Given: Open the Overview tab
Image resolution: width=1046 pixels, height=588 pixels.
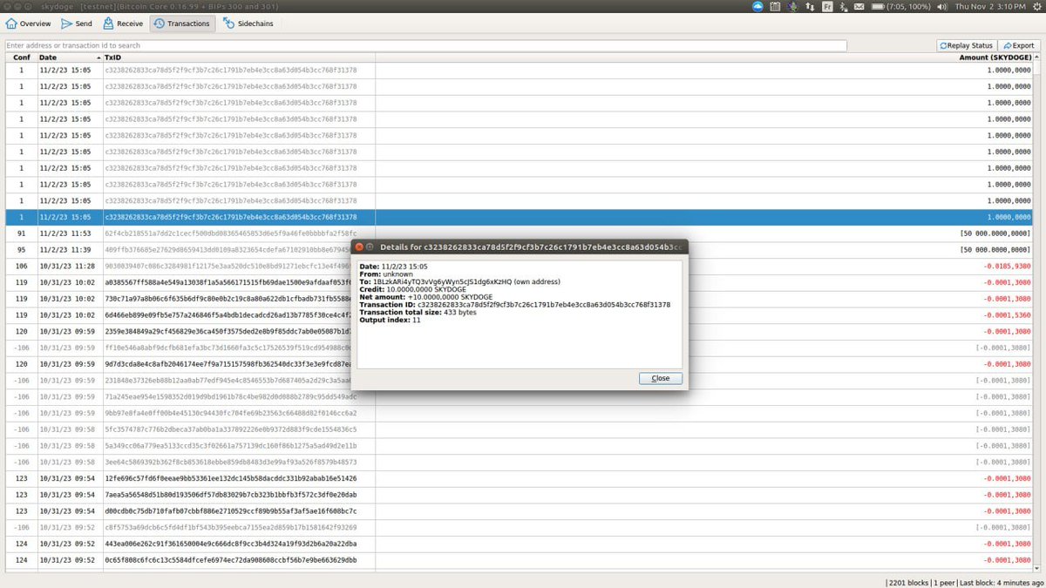Looking at the screenshot, I should tap(28, 24).
